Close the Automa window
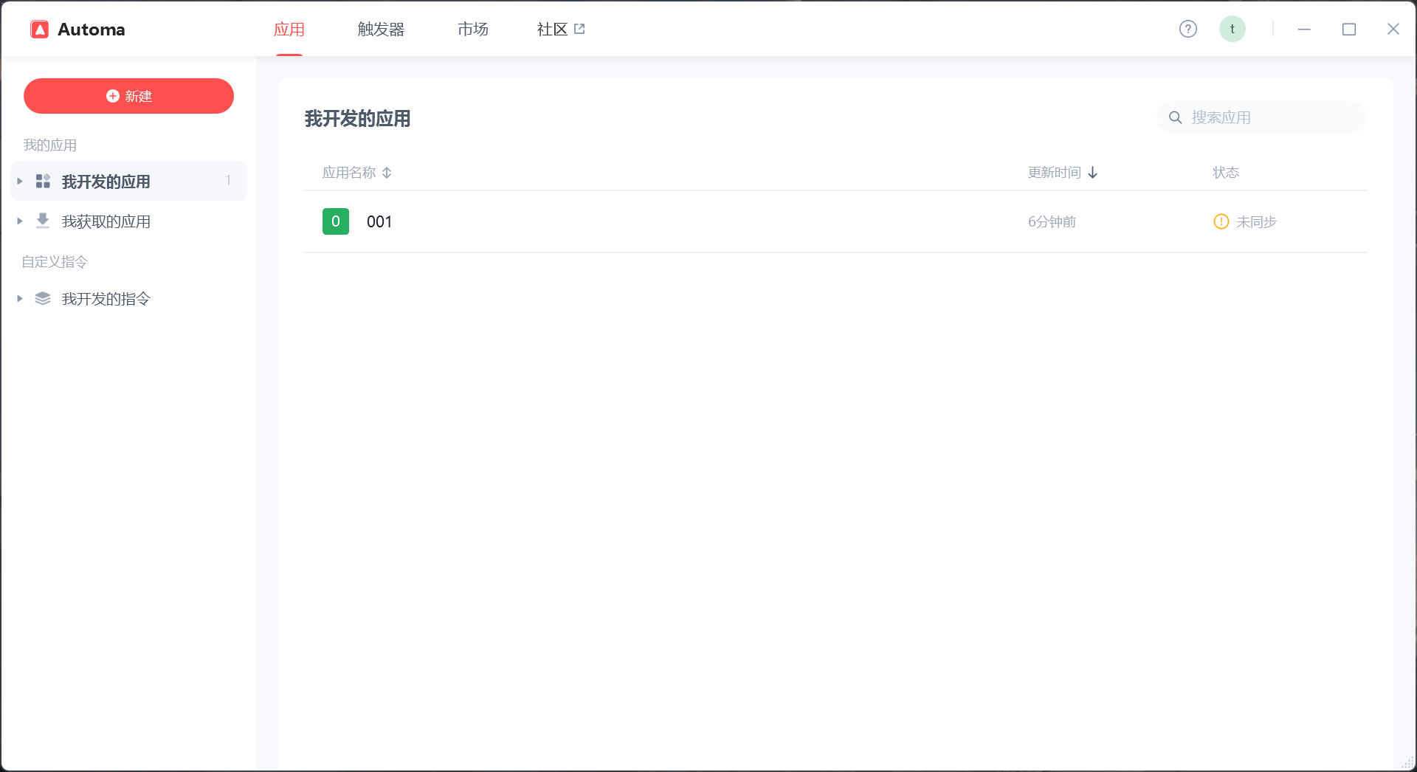 (x=1393, y=29)
